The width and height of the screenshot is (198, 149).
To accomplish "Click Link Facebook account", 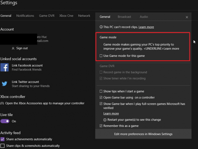I will click(x=27, y=65).
